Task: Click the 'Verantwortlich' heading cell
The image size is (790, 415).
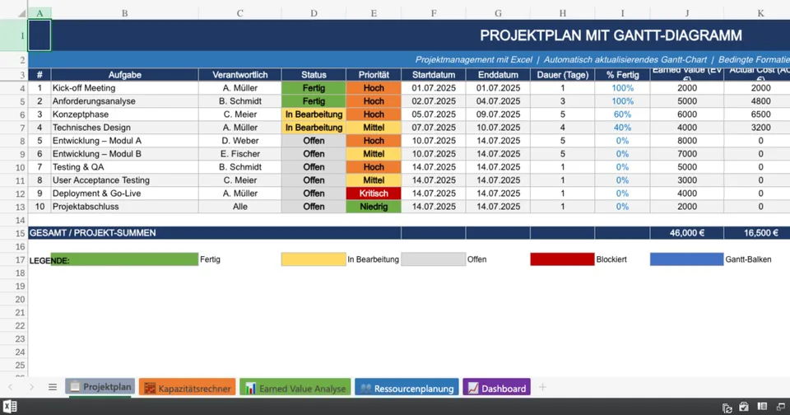Action: 239,75
